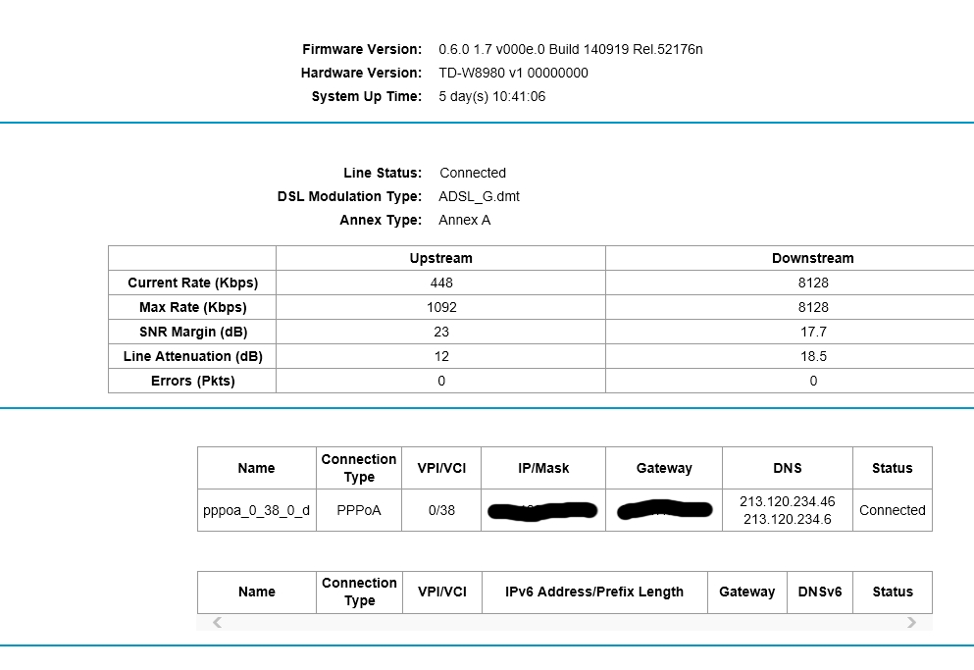Click the downstream Line Attenuation value 18.5
This screenshot has width=974, height=670.
(812, 356)
